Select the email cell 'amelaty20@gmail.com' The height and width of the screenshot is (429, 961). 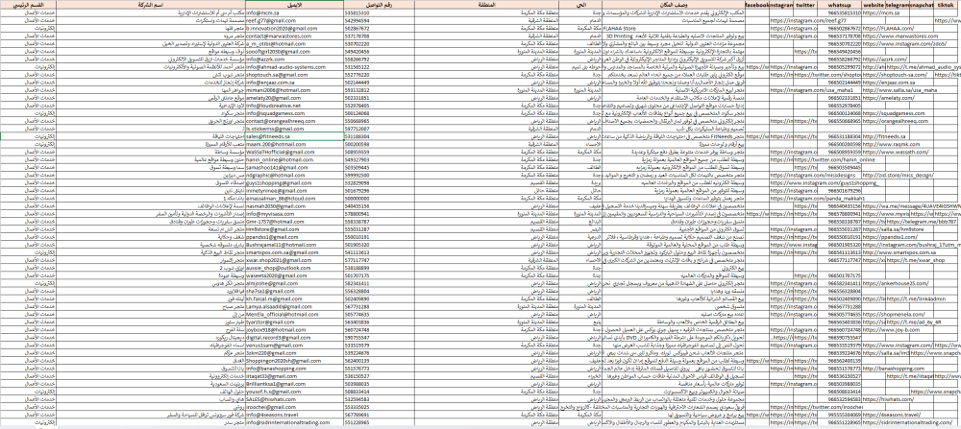coord(294,98)
